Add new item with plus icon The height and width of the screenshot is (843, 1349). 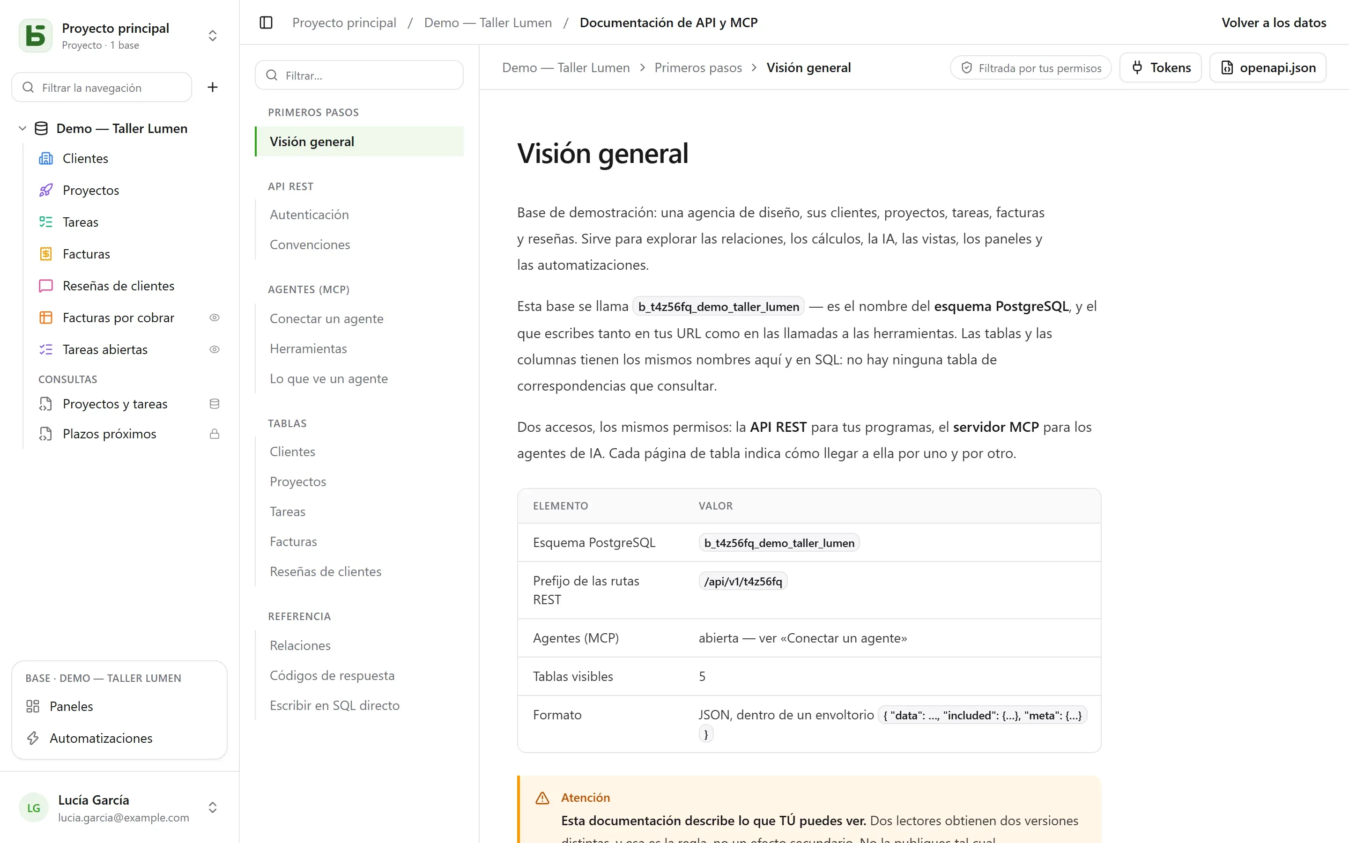coord(212,87)
